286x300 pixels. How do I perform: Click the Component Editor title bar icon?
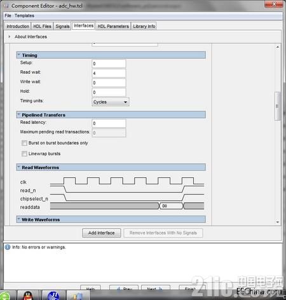tap(6, 6)
